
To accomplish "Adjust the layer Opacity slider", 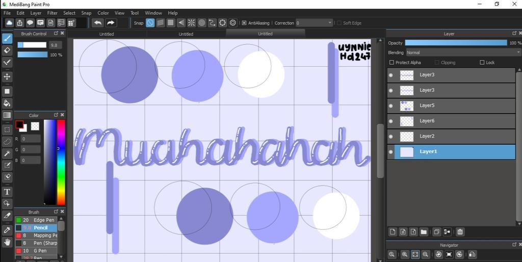I will (x=456, y=43).
